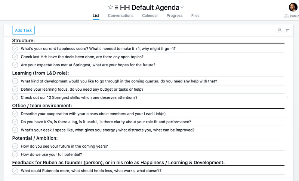Screen dimensions: 299x181
Task: Select the Files tab
Action: pyautogui.click(x=195, y=15)
